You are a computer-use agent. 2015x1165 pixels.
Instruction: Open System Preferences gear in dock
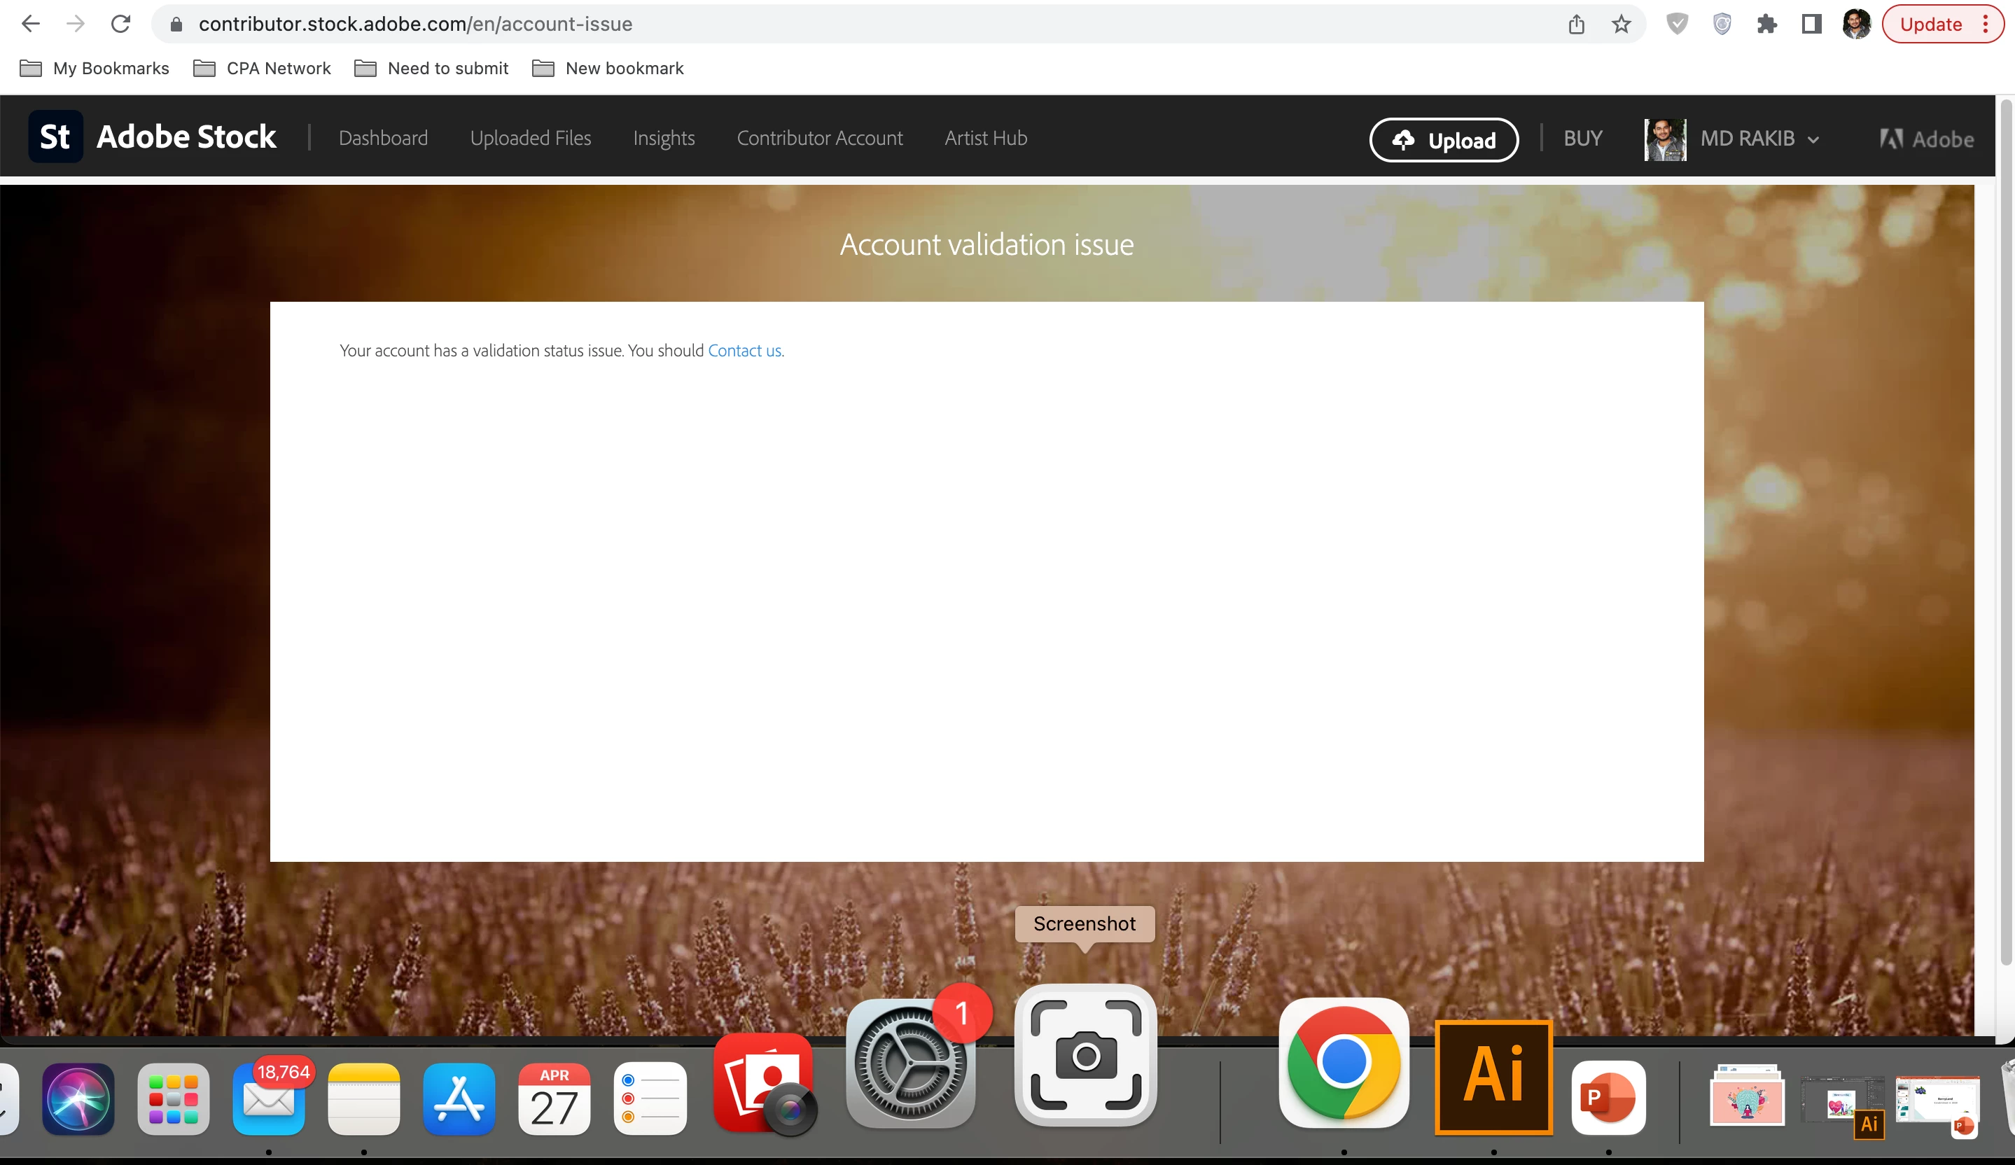909,1064
